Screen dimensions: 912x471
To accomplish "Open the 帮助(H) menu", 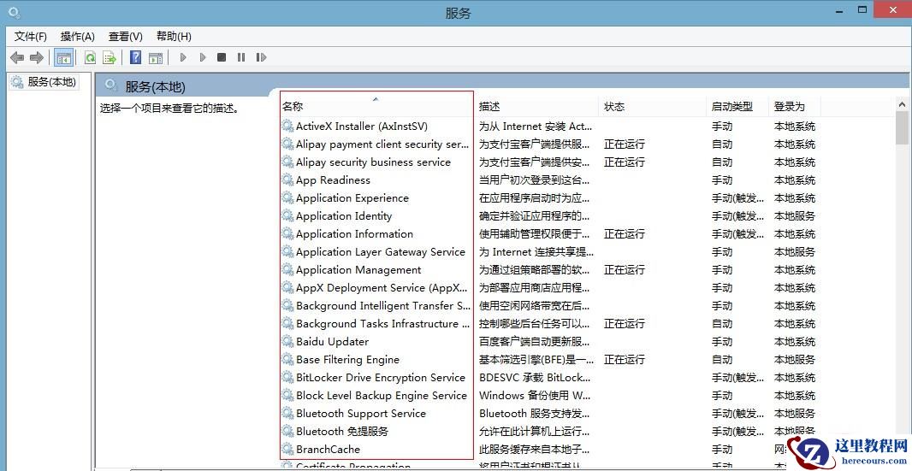I will click(174, 37).
